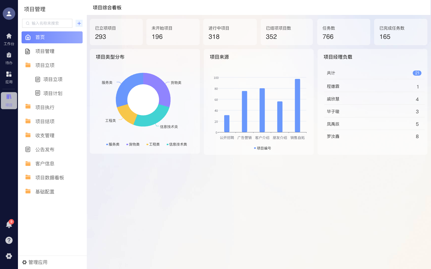Click the help question mark icon
Screen dimensions: 431x269
[x=9, y=240]
